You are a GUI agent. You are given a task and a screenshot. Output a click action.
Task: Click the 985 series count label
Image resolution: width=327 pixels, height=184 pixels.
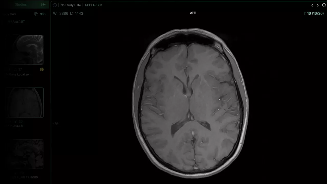click(43, 14)
